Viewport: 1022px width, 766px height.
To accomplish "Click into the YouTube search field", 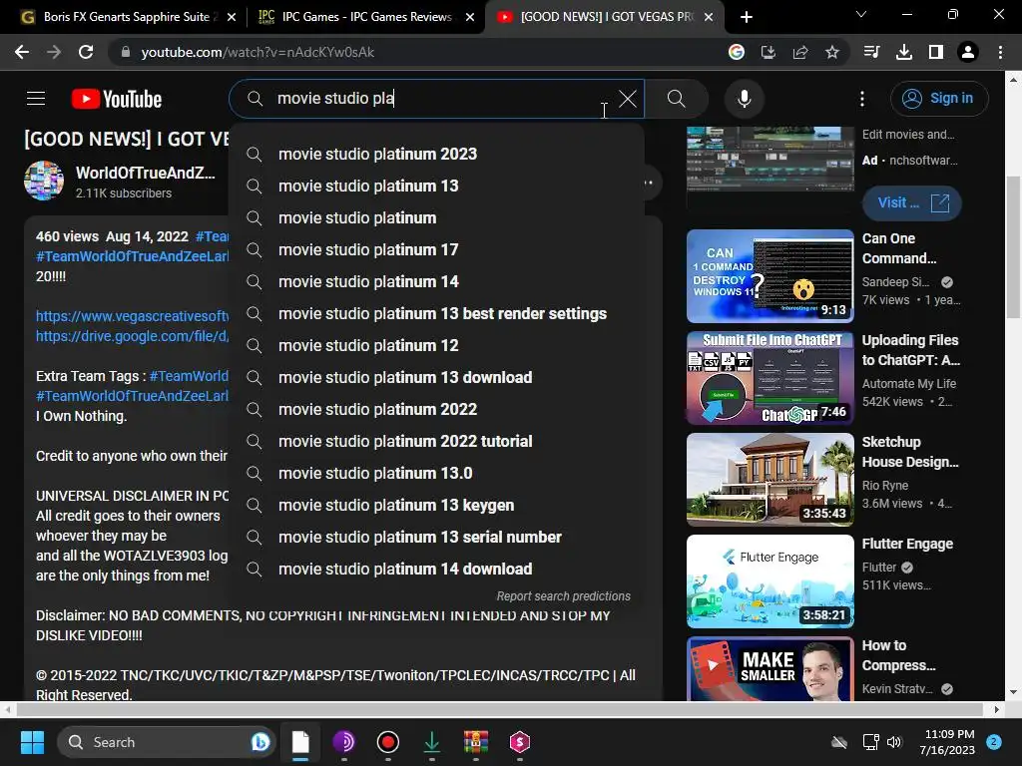I will [437, 99].
